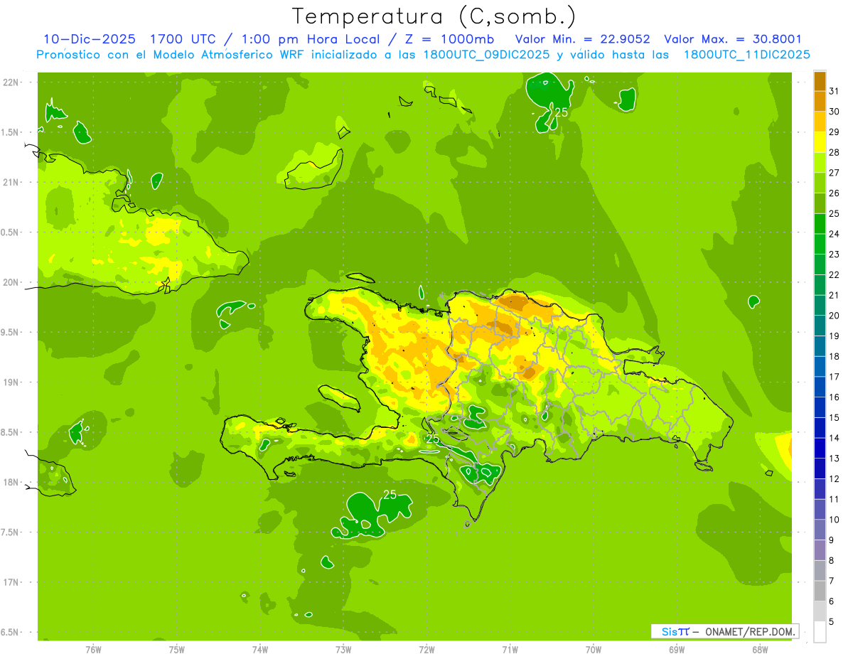Click the green legend swatch between 24 and 25
Screen dimensions: 853x659
[x=820, y=224]
